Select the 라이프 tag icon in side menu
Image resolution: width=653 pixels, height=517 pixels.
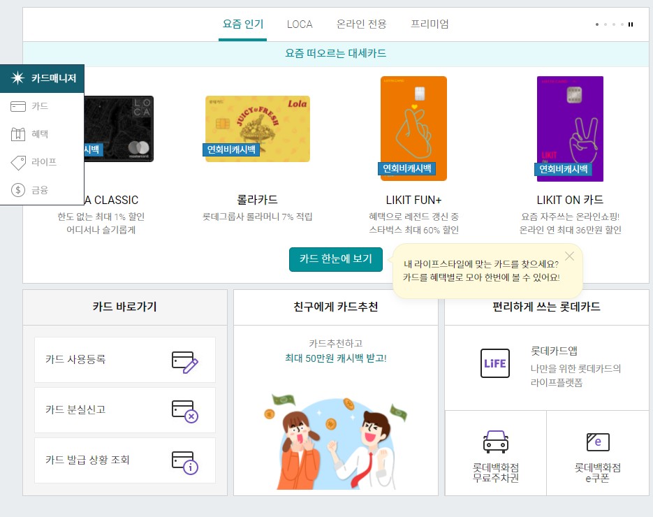point(18,163)
